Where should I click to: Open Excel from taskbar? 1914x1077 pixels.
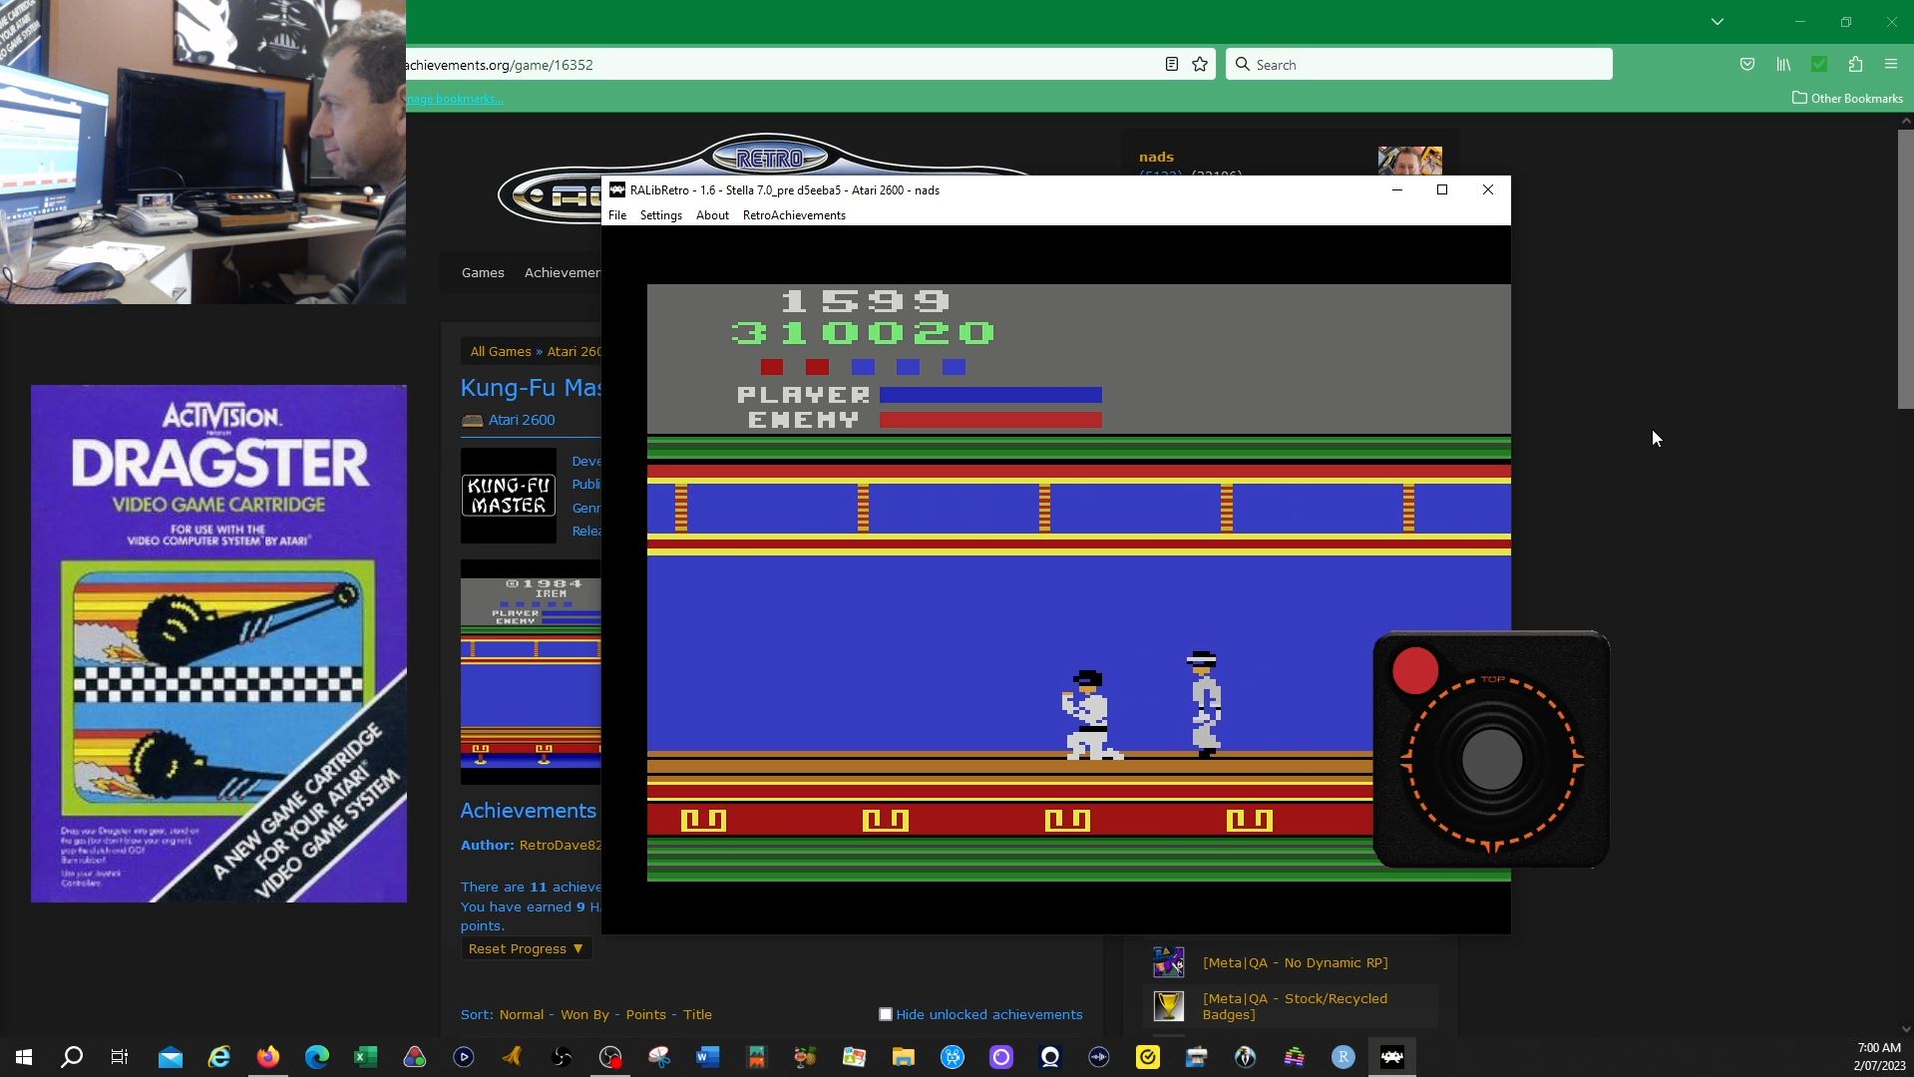(366, 1057)
